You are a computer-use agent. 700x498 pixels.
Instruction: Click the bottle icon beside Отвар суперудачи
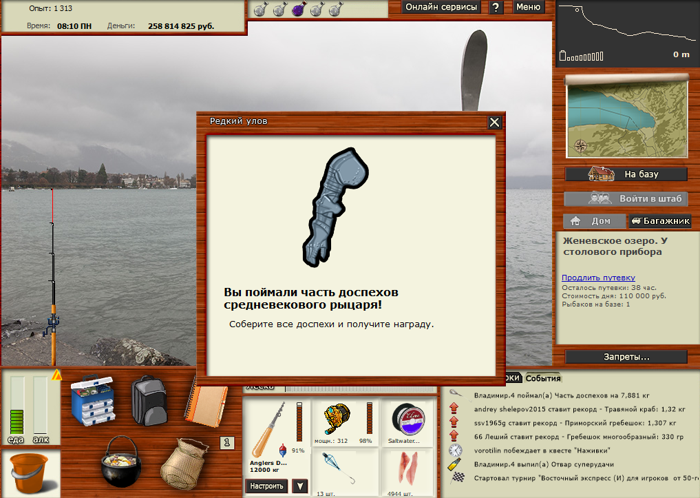tap(454, 464)
